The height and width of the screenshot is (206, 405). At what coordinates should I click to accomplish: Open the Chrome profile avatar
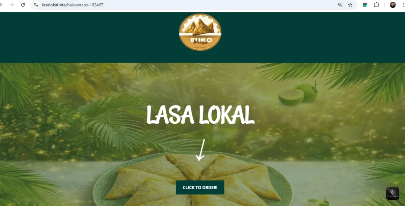click(393, 5)
